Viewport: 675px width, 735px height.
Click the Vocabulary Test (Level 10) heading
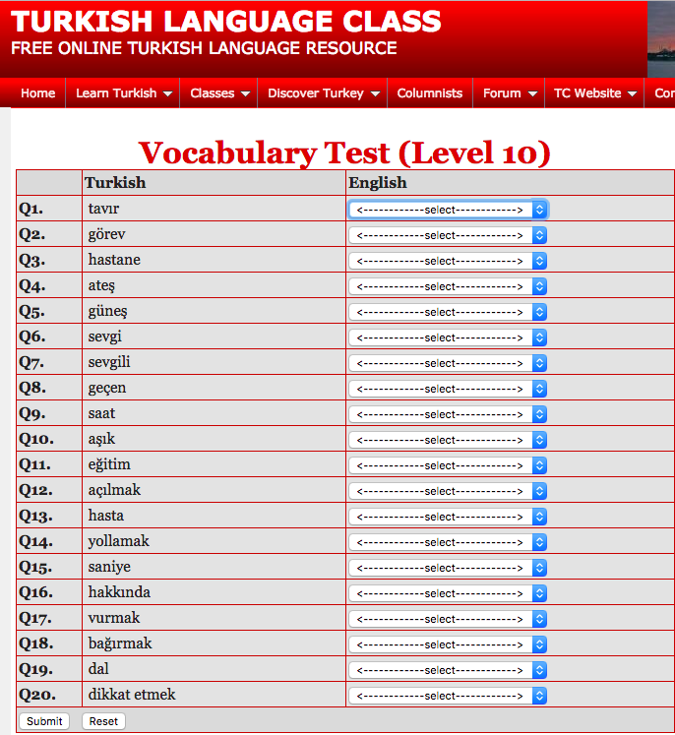(344, 153)
